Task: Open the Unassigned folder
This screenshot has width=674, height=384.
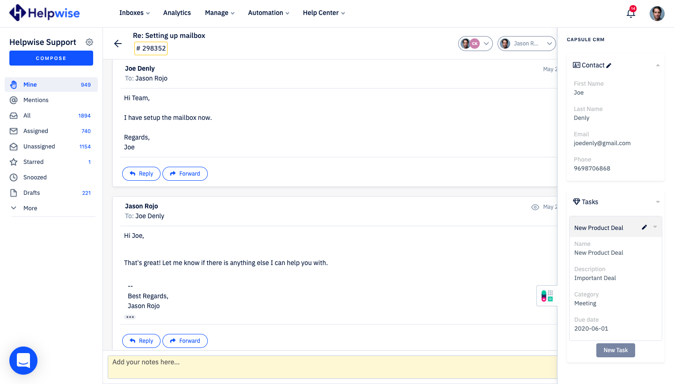Action: click(51, 146)
